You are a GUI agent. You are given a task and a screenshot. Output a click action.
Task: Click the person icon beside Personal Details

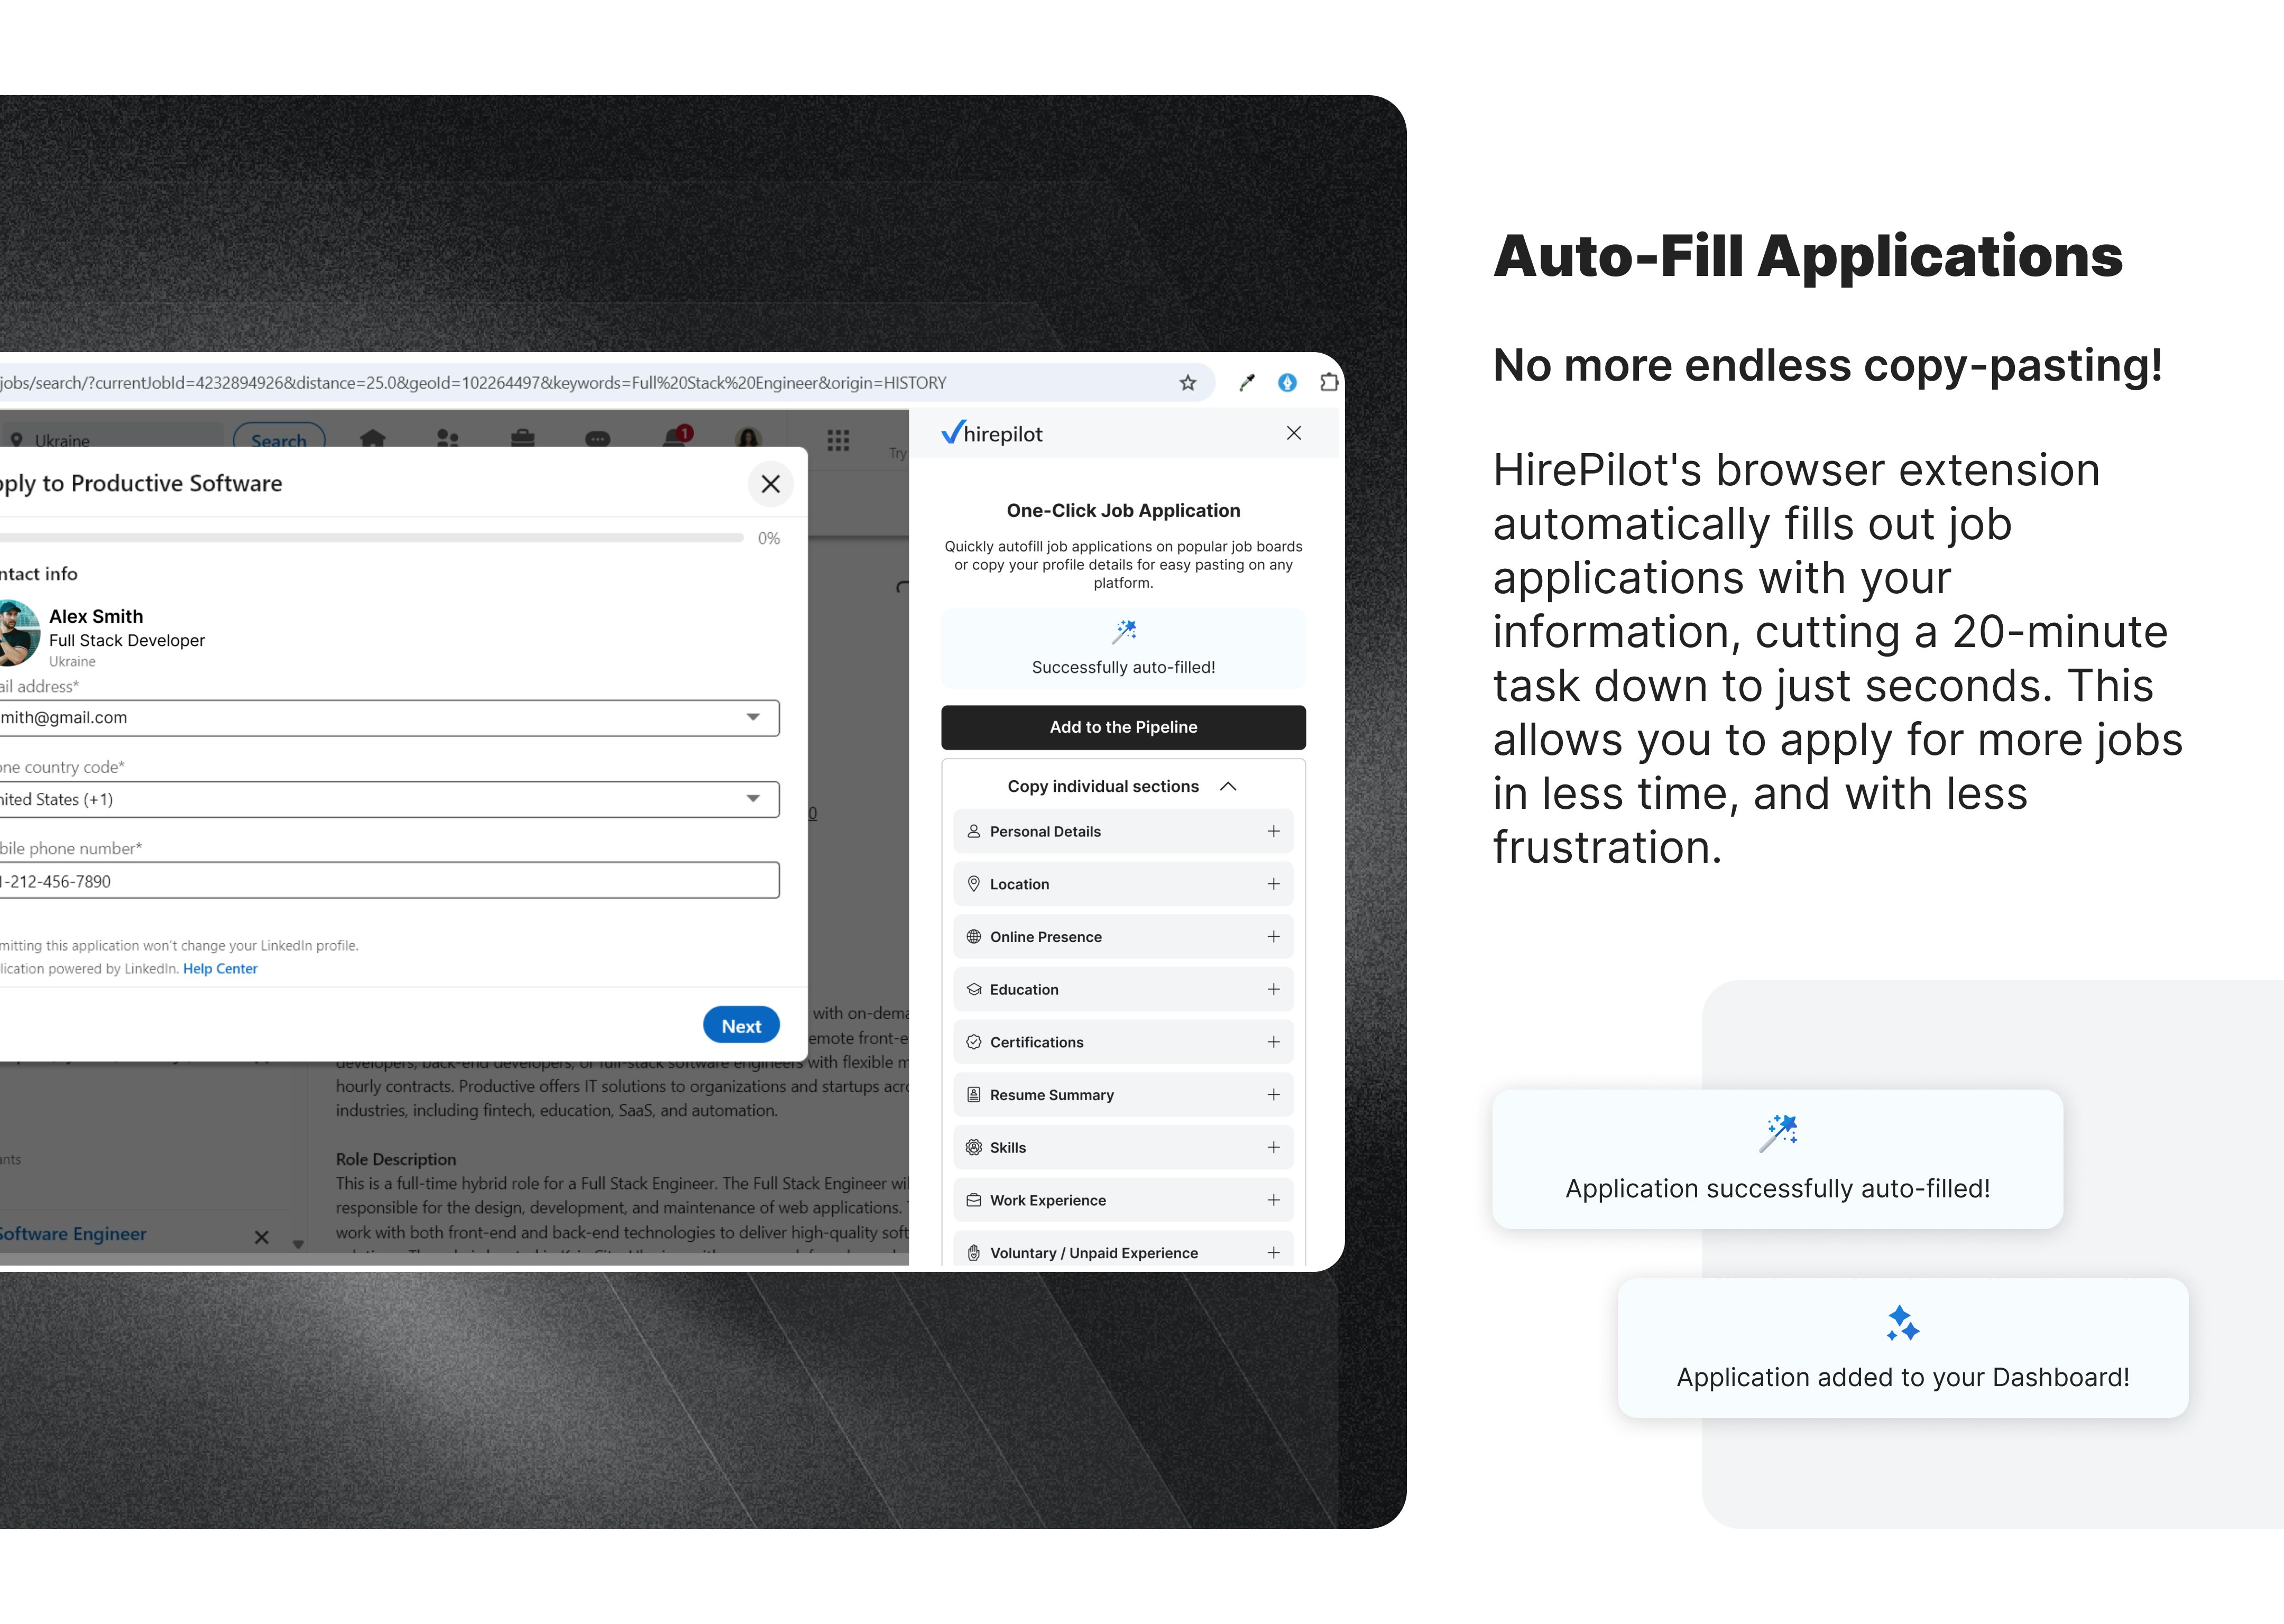point(974,831)
